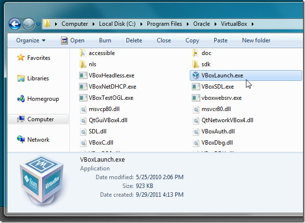The image size is (305, 223).
Task: Select the accessible folder icon
Action: pos(82,53)
